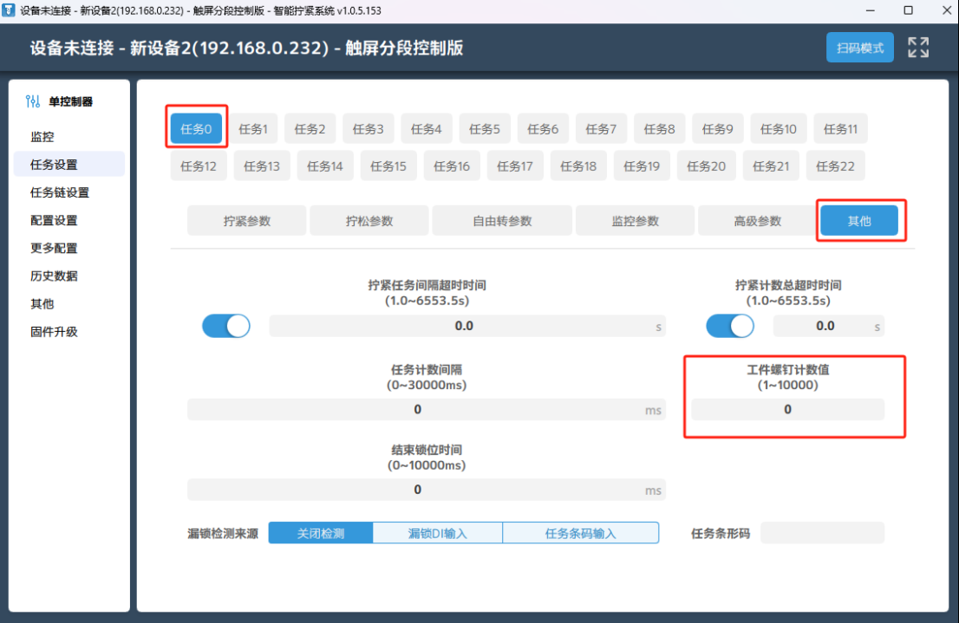The width and height of the screenshot is (959, 623).
Task: Pick the 任务22 button
Action: (x=835, y=165)
